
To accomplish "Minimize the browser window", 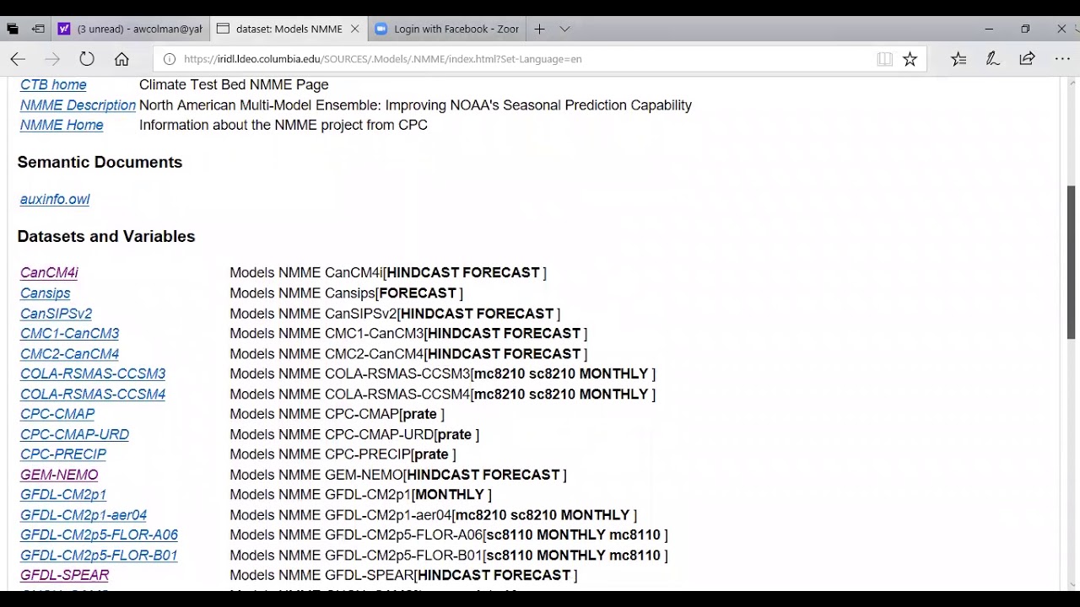I will pyautogui.click(x=989, y=29).
